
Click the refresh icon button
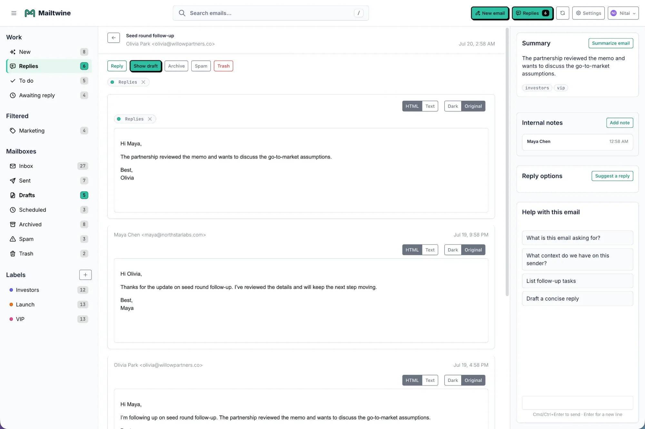tap(562, 13)
